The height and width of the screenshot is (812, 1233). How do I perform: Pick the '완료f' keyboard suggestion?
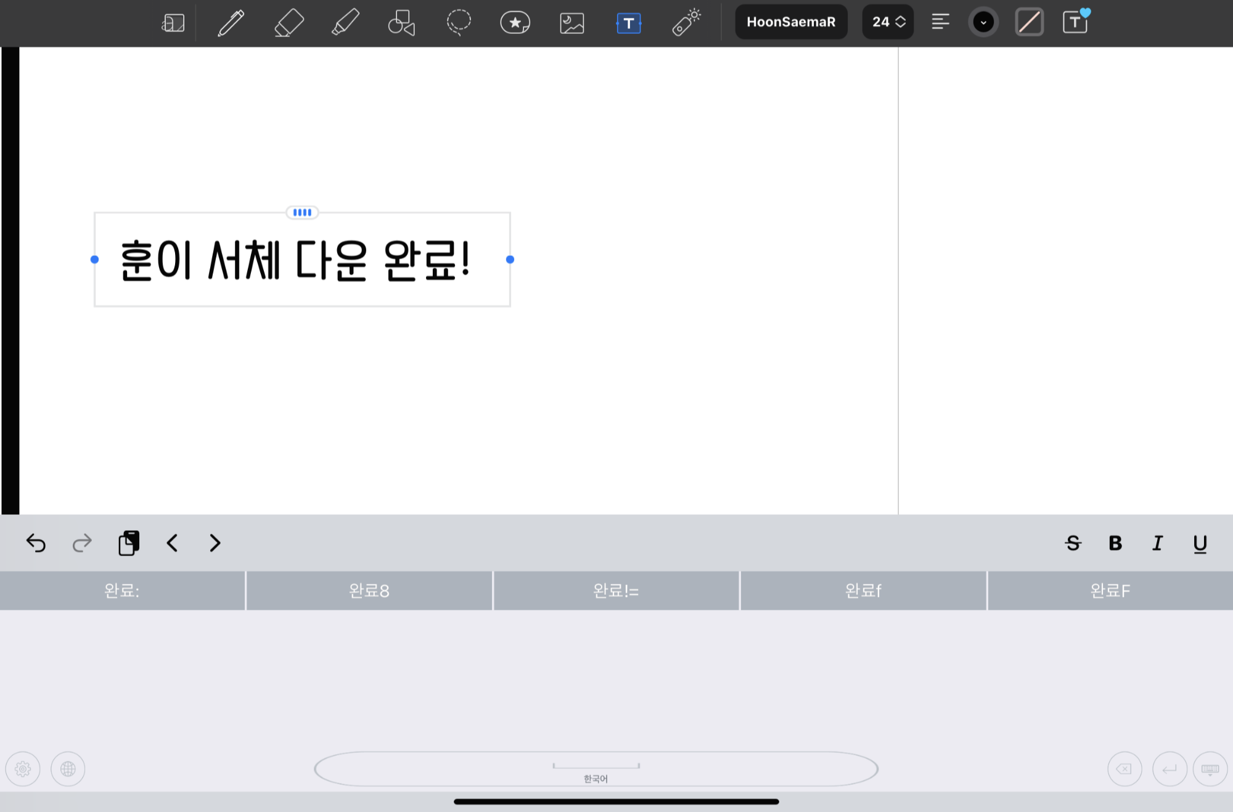tap(863, 591)
